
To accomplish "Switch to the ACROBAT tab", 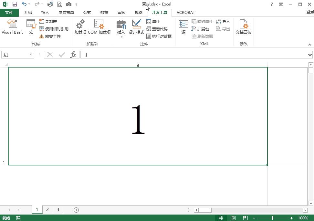I will click(x=186, y=12).
